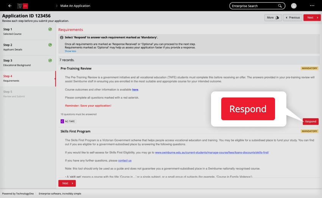Open the More dropdown button

tap(273, 17)
